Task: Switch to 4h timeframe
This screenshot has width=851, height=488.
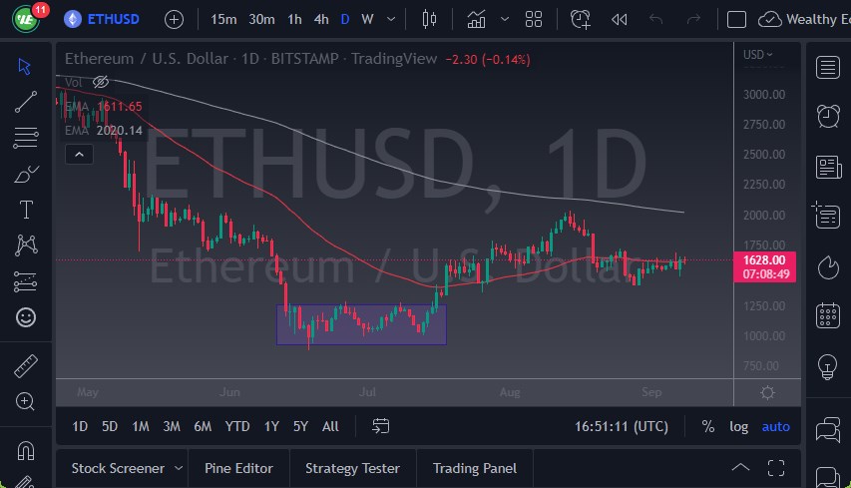Action: point(321,20)
